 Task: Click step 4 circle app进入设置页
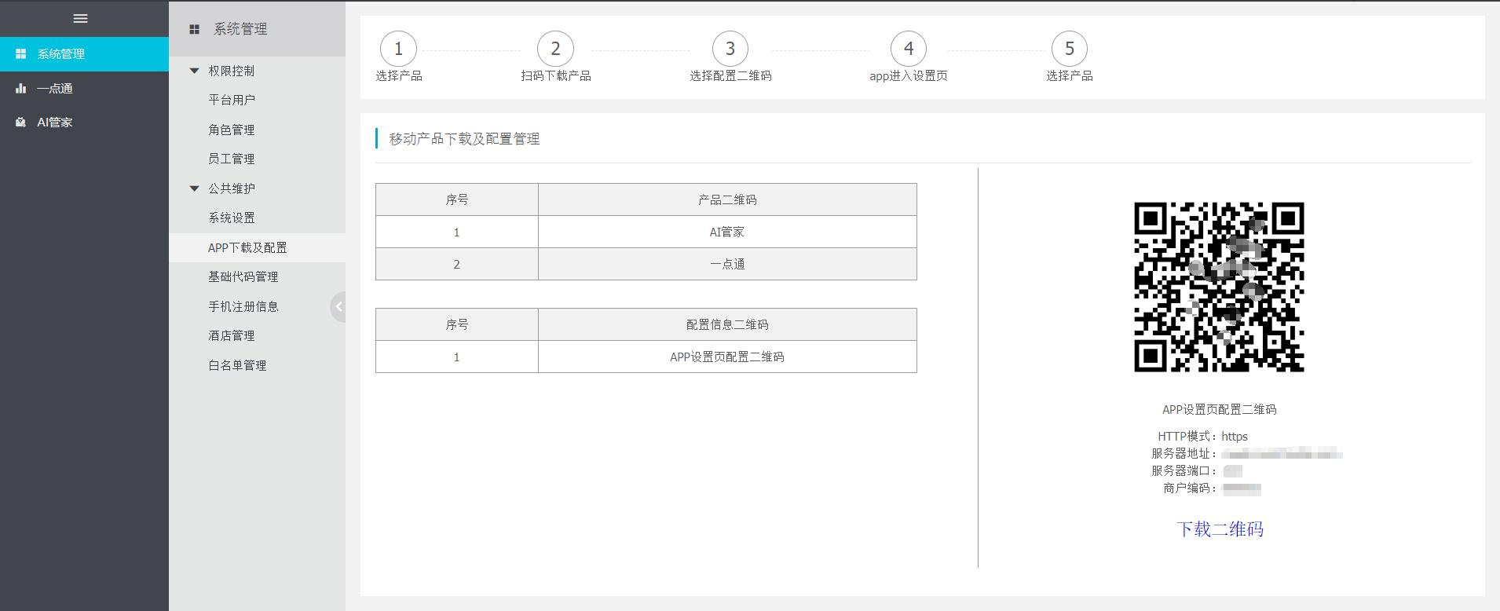coord(909,49)
